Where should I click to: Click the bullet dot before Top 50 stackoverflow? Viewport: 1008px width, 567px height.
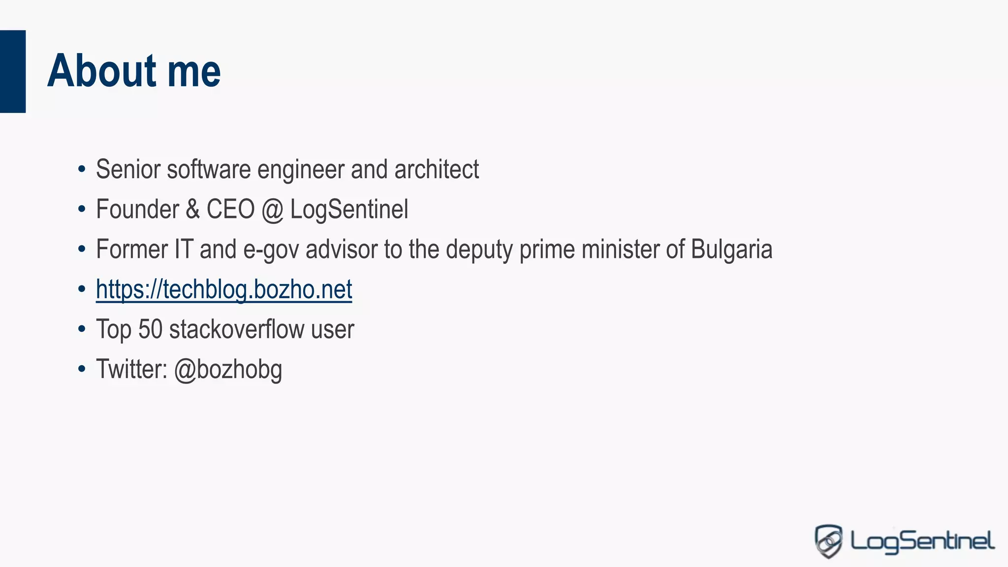82,330
